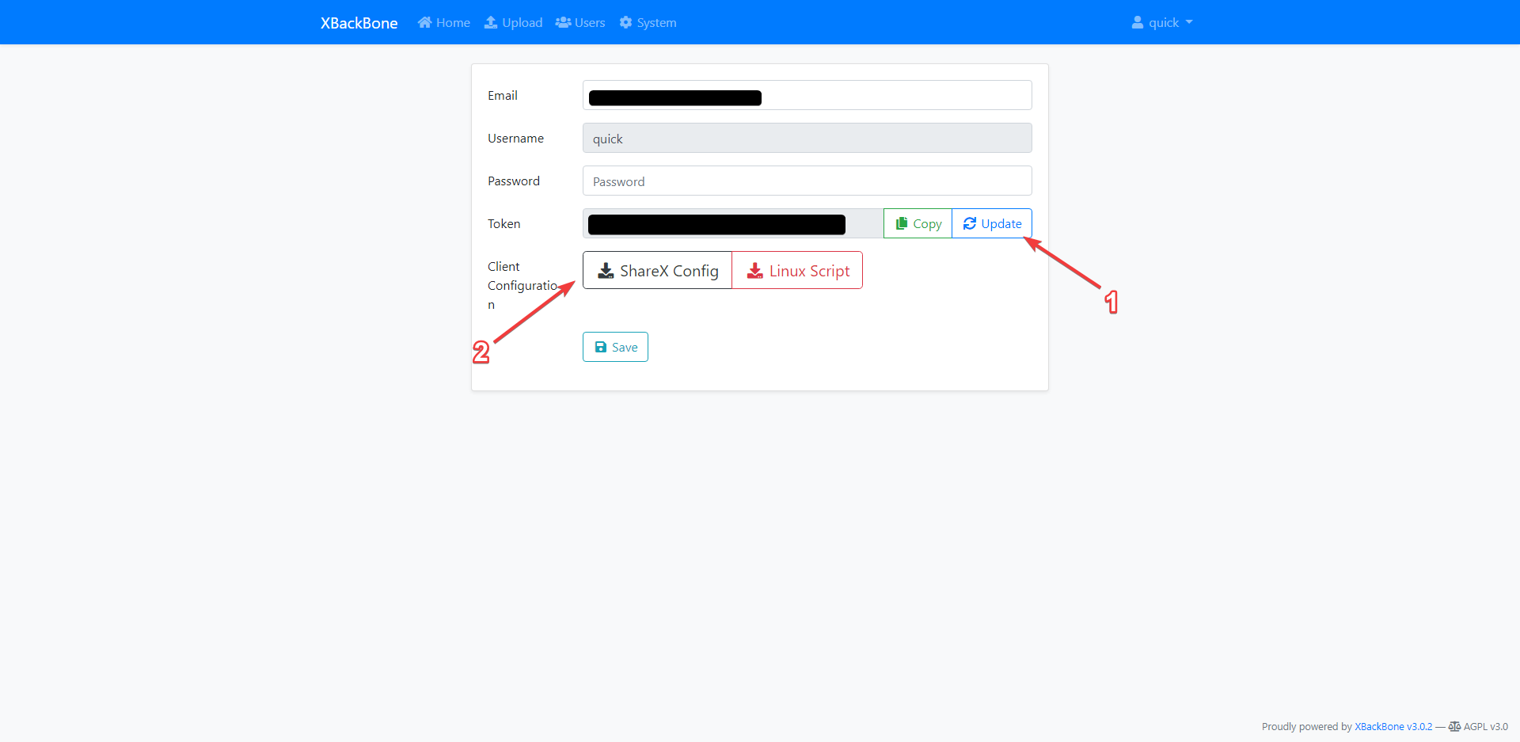Screen dimensions: 1520x742
Task: Click the Password label
Action: [514, 181]
